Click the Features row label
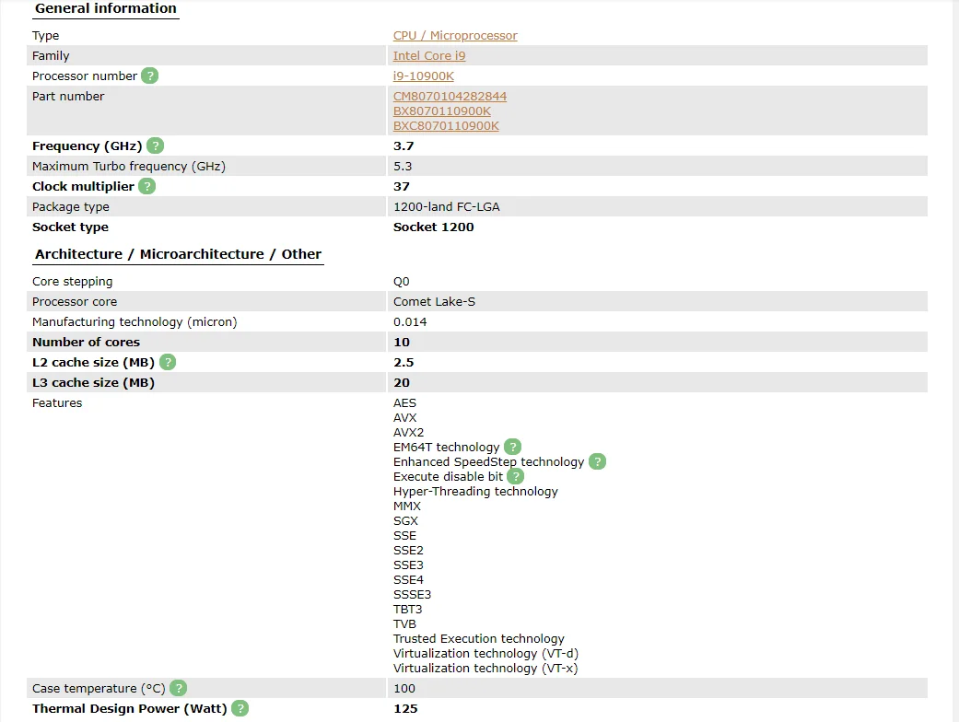The width and height of the screenshot is (959, 722). (x=57, y=402)
